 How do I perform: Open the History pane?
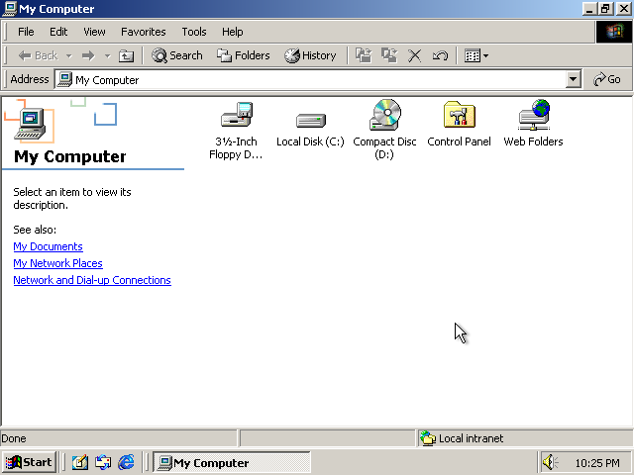click(x=310, y=55)
